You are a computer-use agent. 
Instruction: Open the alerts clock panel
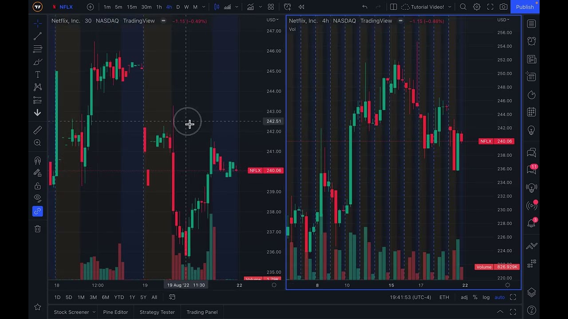532,41
